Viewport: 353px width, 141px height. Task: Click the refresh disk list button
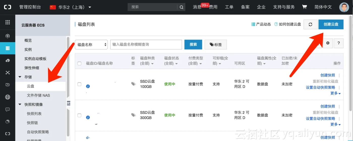(x=310, y=24)
